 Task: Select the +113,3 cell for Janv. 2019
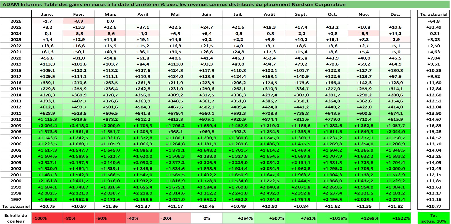[x=47, y=64]
